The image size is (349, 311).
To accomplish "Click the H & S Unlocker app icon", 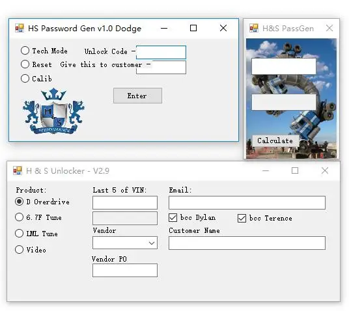I will click(18, 170).
